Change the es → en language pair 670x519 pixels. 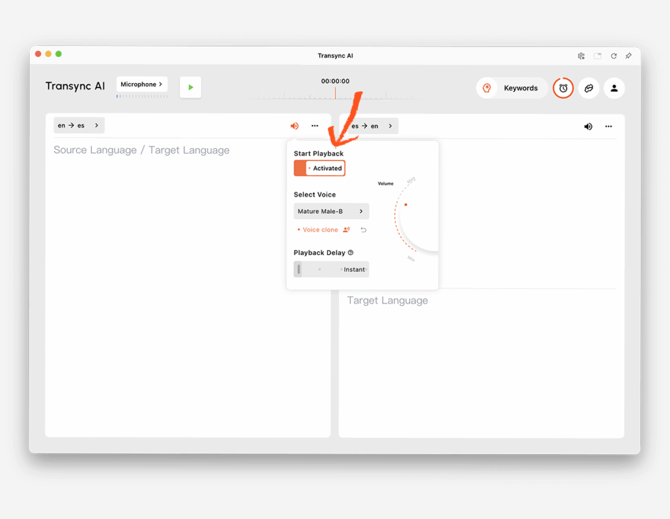coord(373,126)
